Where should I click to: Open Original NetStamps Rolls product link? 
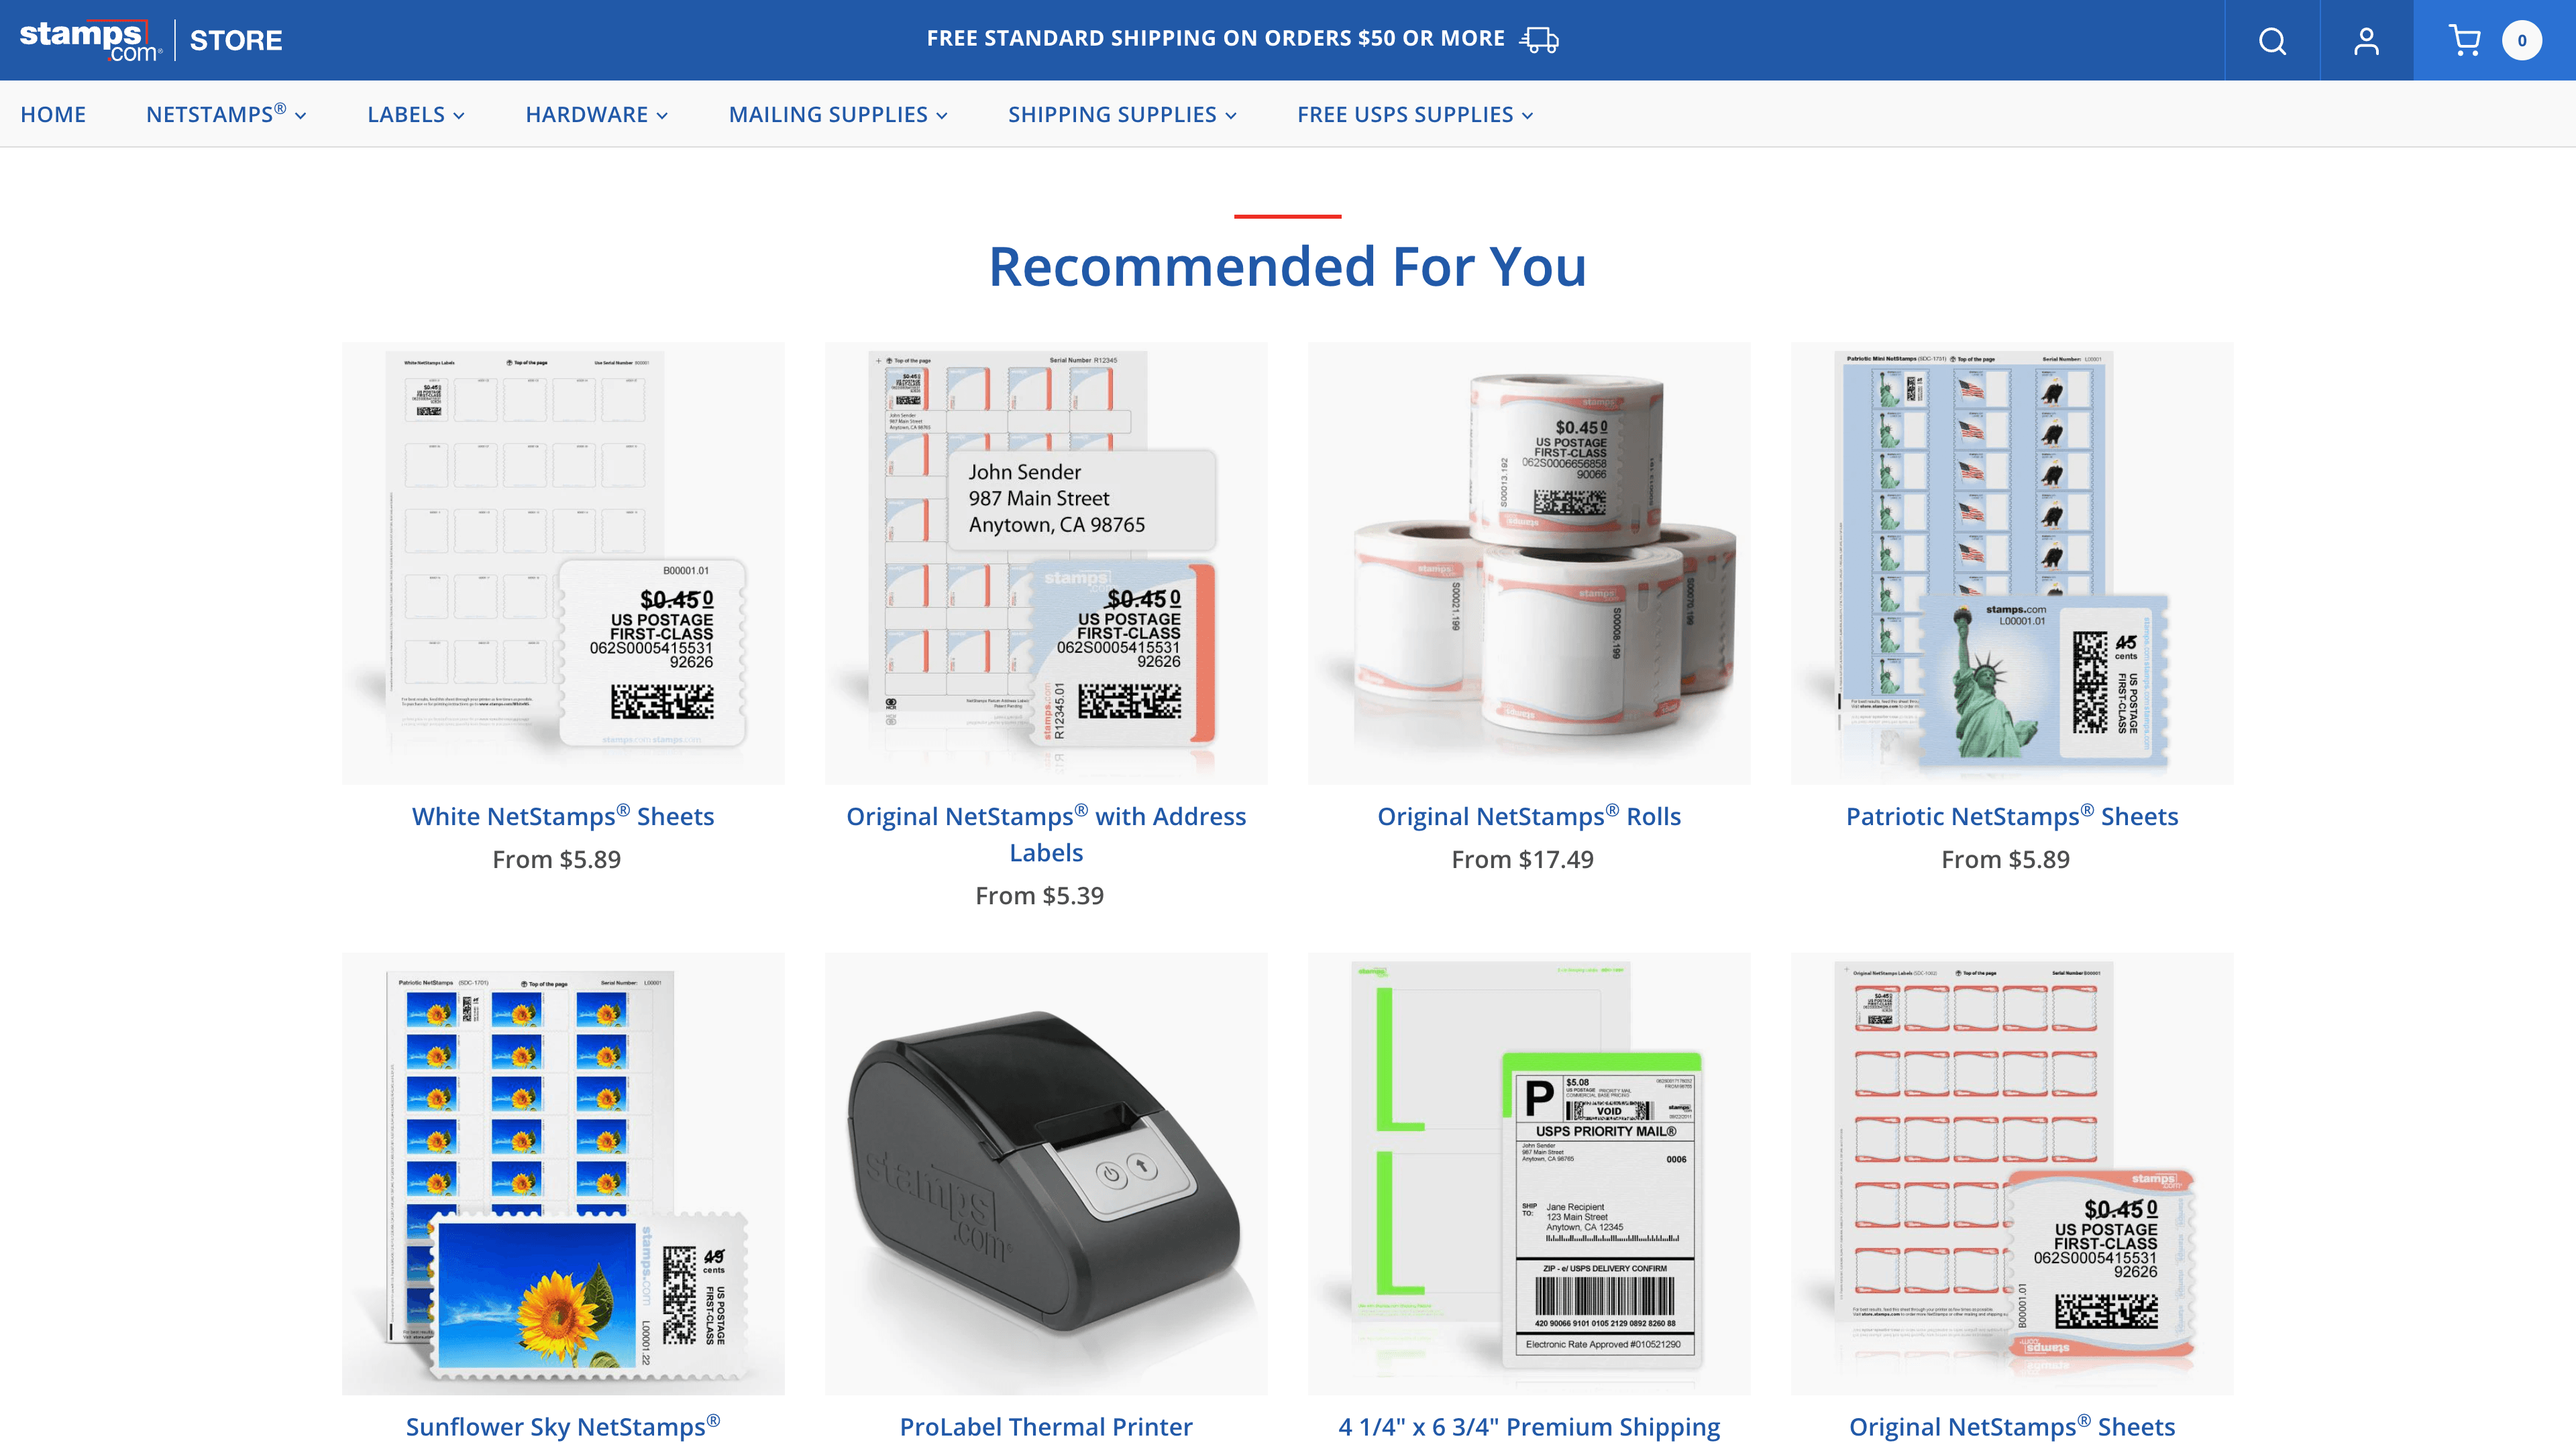[x=1529, y=815]
